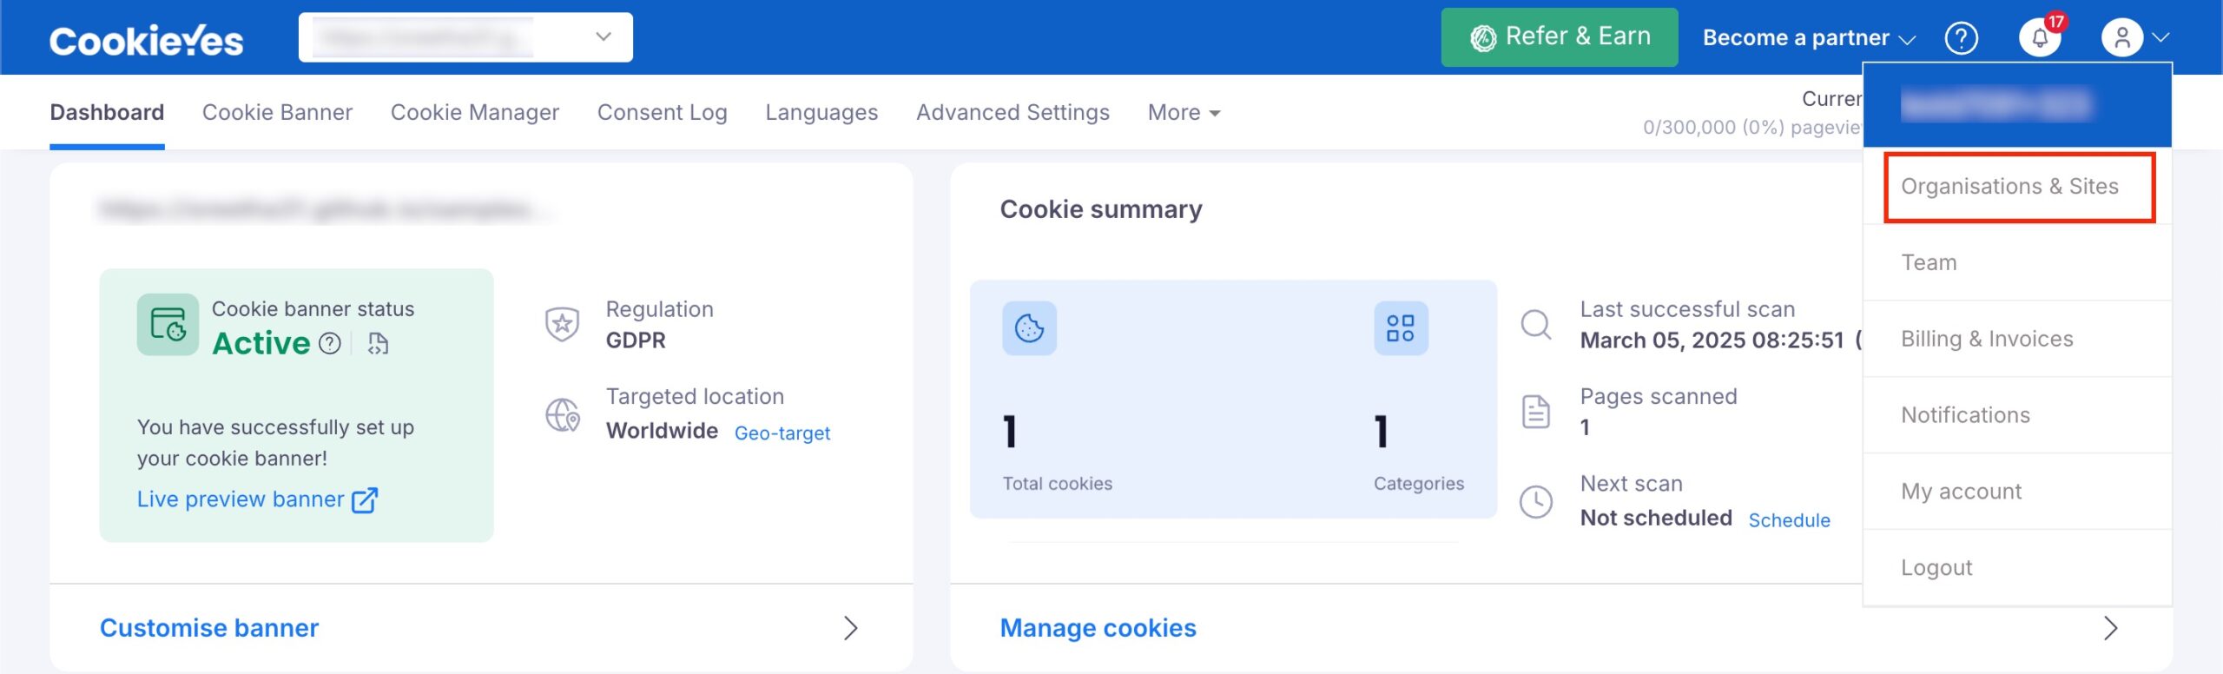Viewport: 2223px width, 674px height.
Task: Click the total cookies cookie icon
Action: point(1029,328)
